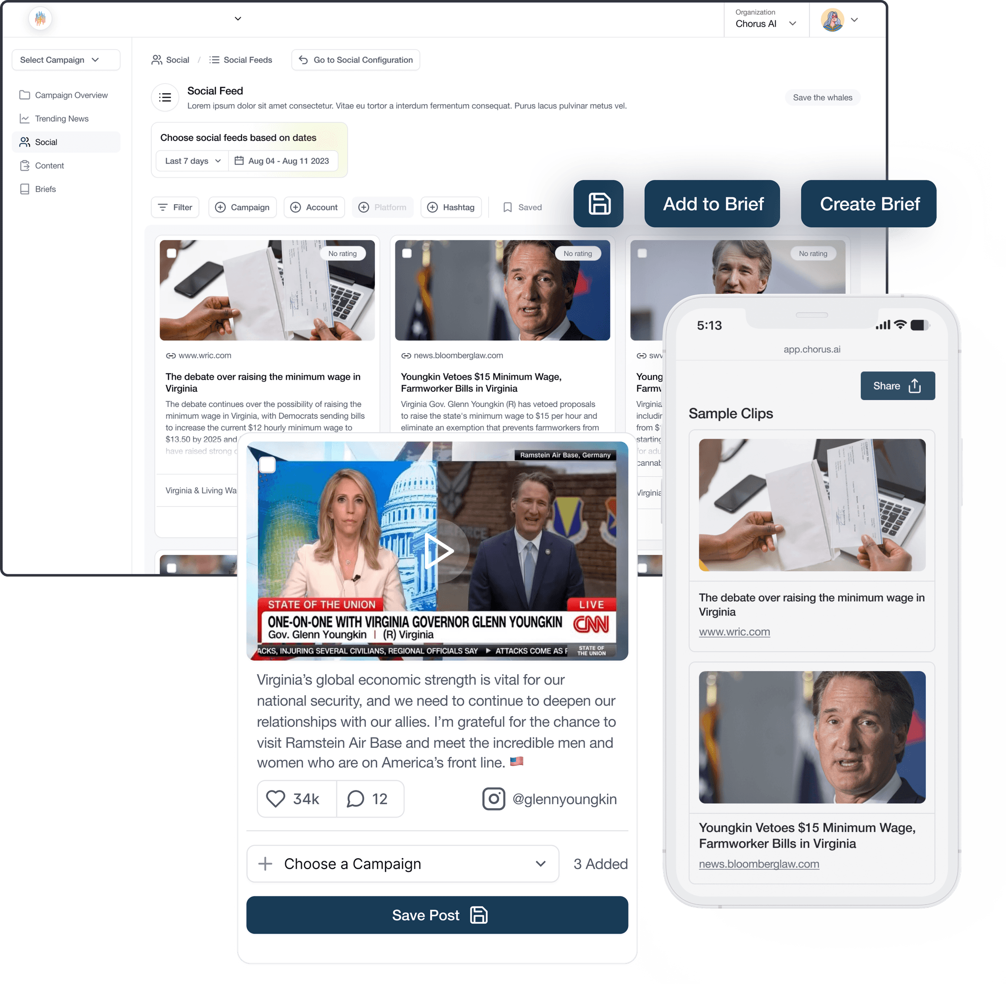
Task: Expand the Choose a Campaign dropdown
Action: point(541,863)
